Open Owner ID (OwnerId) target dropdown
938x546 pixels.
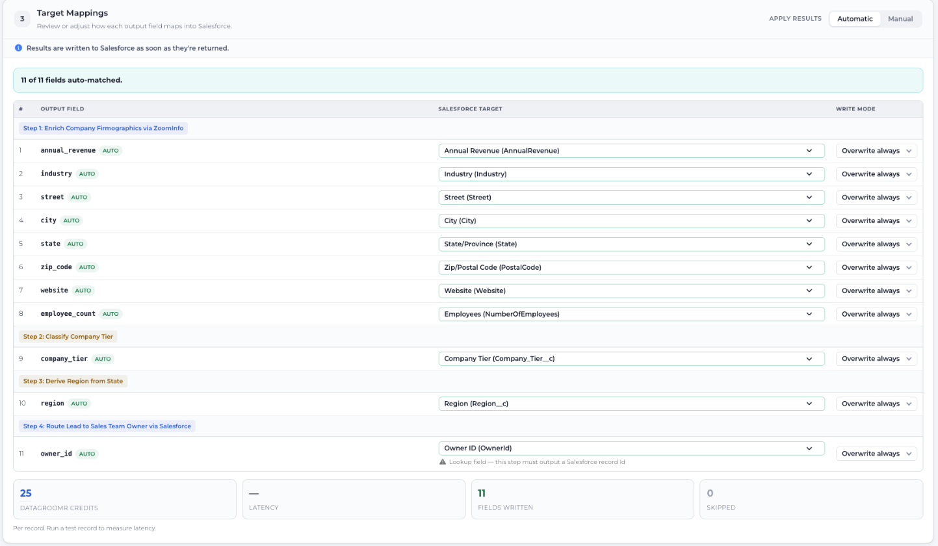coord(632,448)
